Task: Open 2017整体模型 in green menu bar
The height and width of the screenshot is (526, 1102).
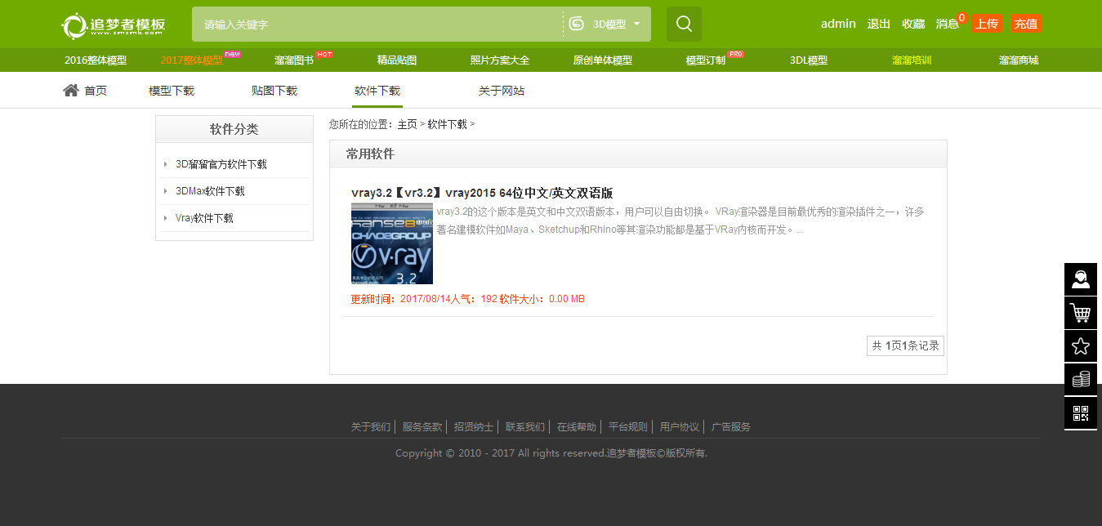Action: [x=191, y=60]
